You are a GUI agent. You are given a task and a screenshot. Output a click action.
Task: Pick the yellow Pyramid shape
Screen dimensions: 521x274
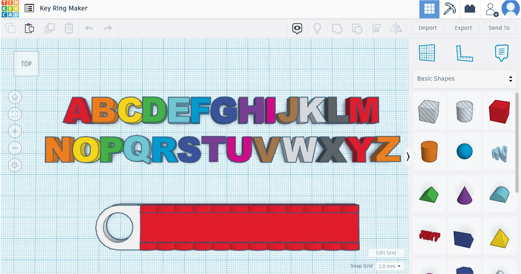[499, 238]
